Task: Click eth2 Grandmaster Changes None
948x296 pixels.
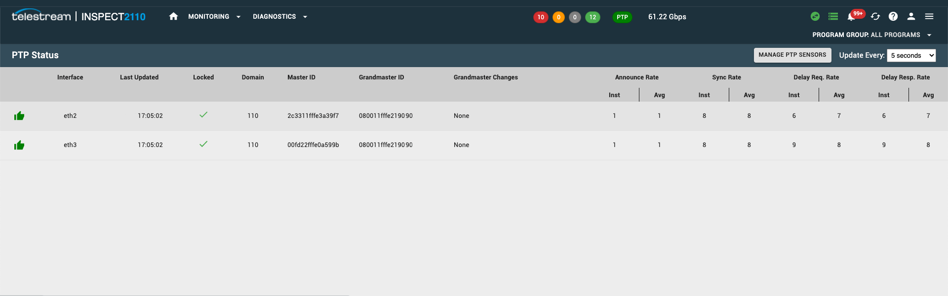Action: (461, 116)
